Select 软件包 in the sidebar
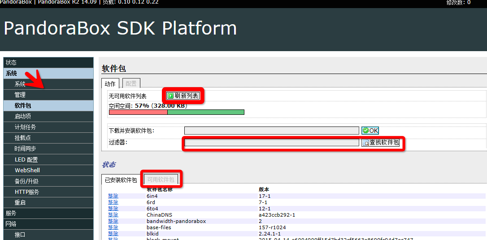This screenshot has width=487, height=240. coord(48,106)
